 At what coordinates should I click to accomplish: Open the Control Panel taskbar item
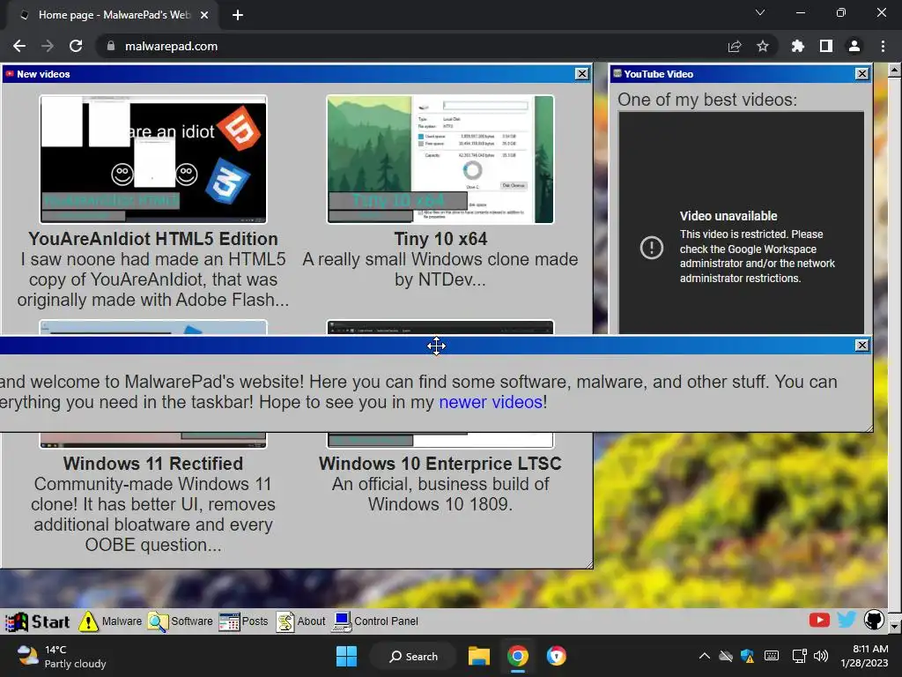coord(375,621)
